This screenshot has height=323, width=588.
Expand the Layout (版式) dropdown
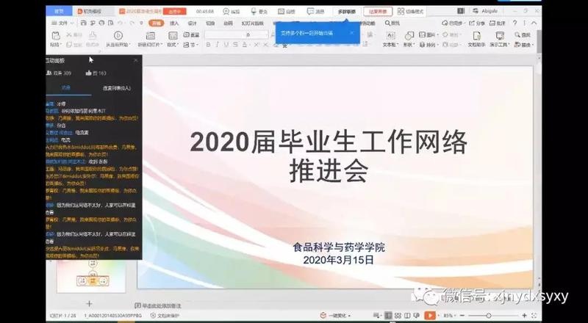click(174, 45)
